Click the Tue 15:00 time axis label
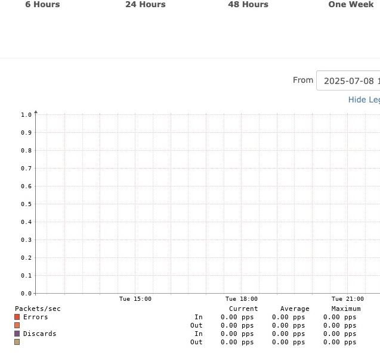Screen dimensions: 380x358 point(135,299)
